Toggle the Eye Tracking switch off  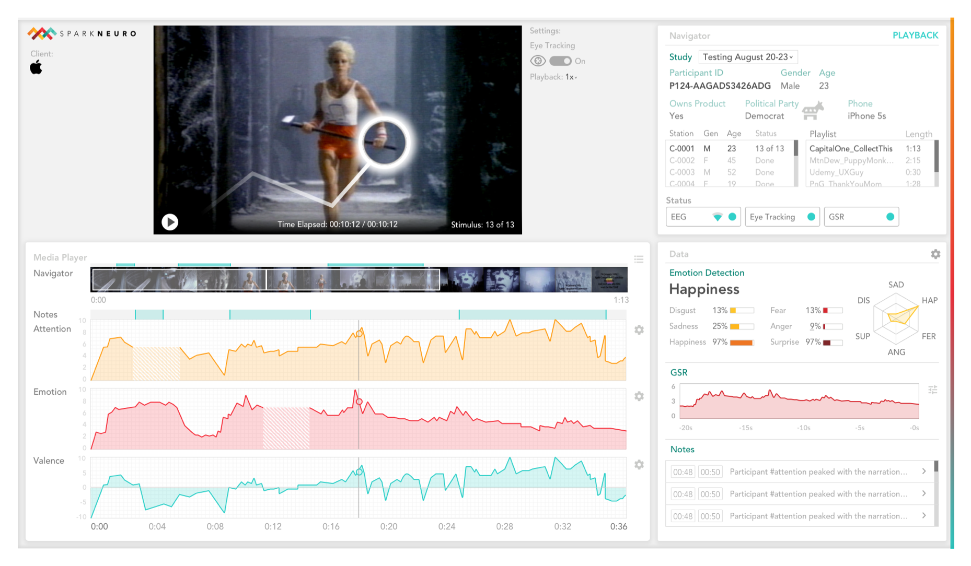[x=560, y=61]
